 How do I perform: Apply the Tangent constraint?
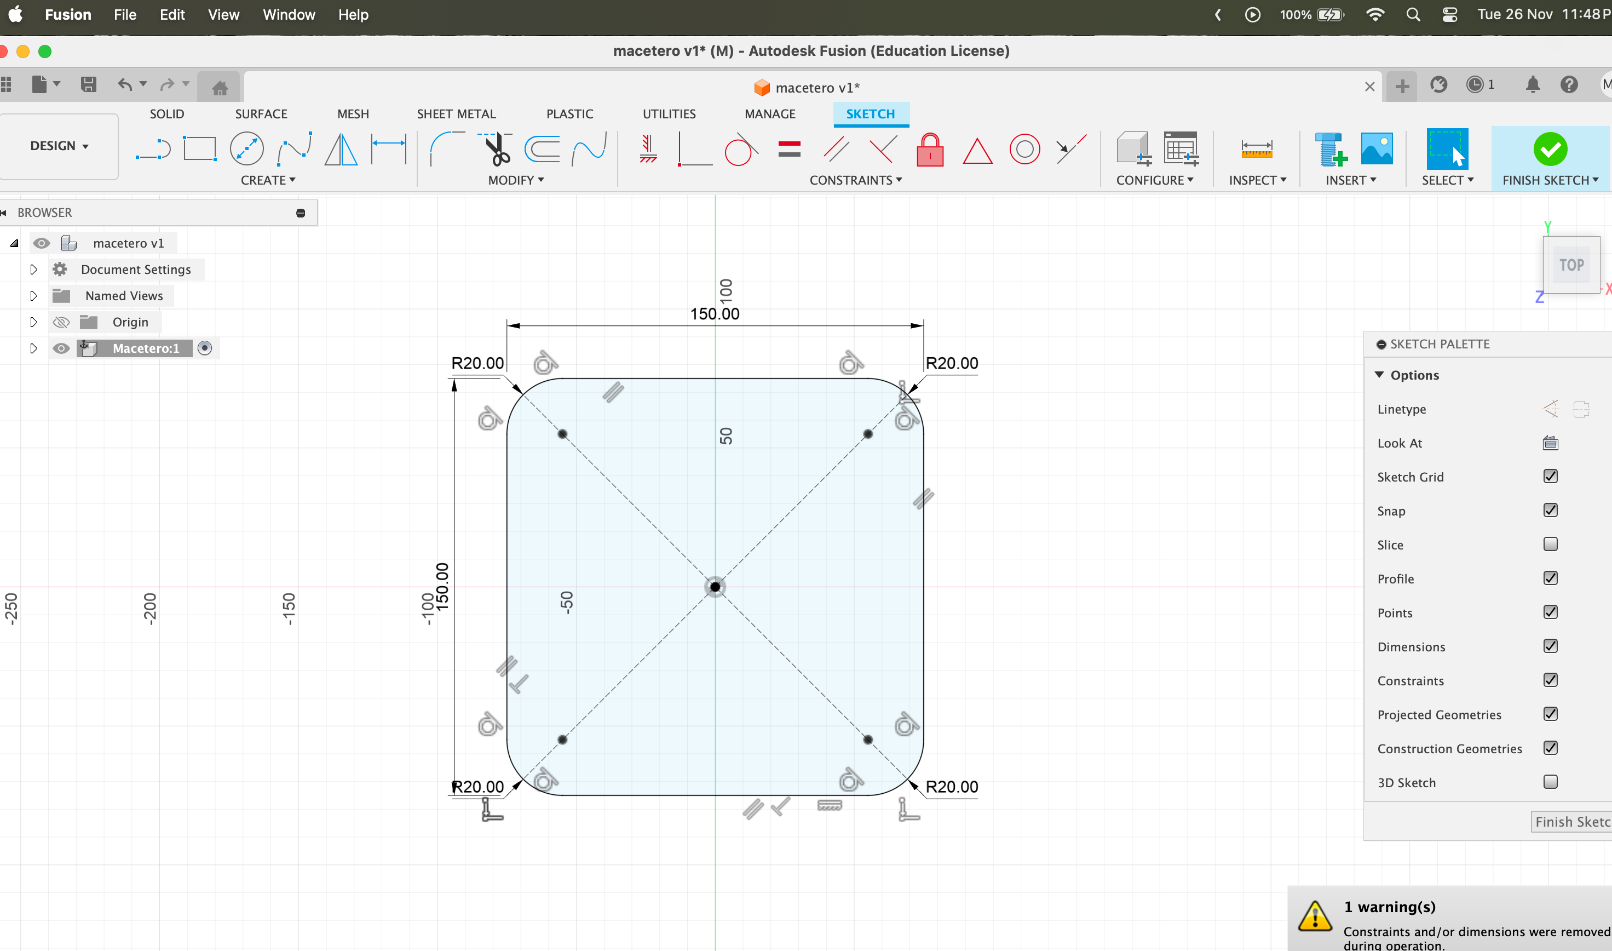point(741,148)
